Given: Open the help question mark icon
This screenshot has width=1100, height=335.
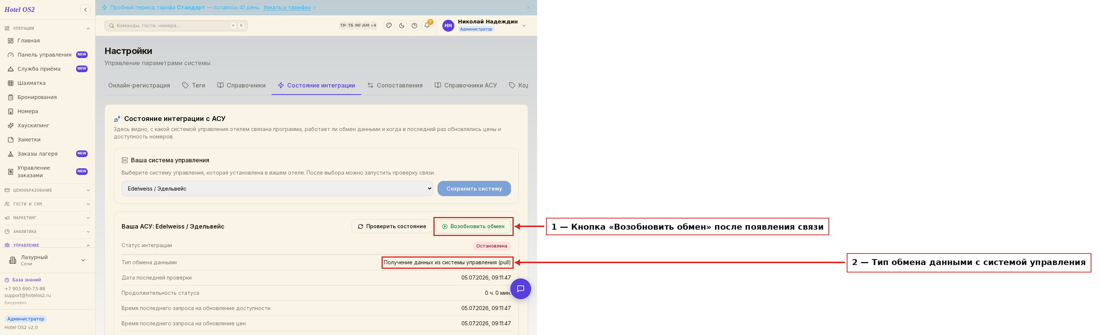Looking at the screenshot, I should point(414,26).
